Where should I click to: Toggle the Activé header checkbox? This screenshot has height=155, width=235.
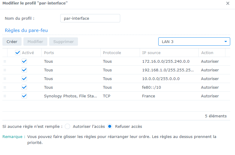tap(18, 53)
